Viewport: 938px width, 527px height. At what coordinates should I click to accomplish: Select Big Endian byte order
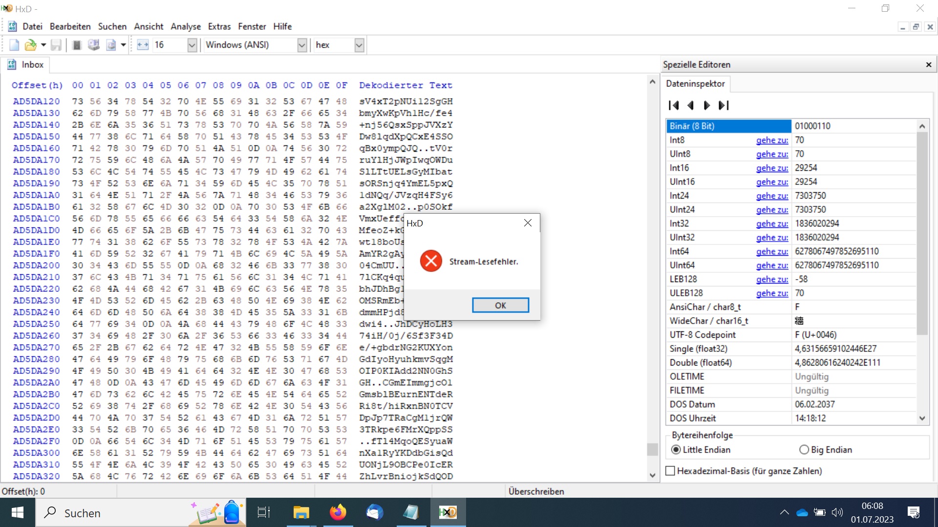click(804, 450)
